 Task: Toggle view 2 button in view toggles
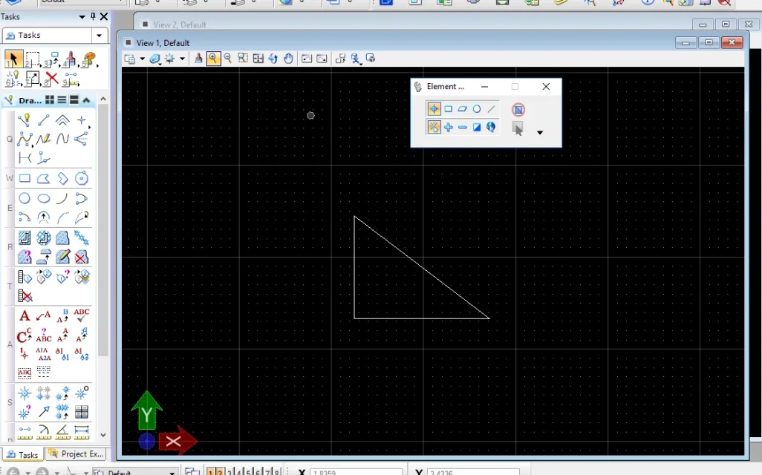pos(220,471)
